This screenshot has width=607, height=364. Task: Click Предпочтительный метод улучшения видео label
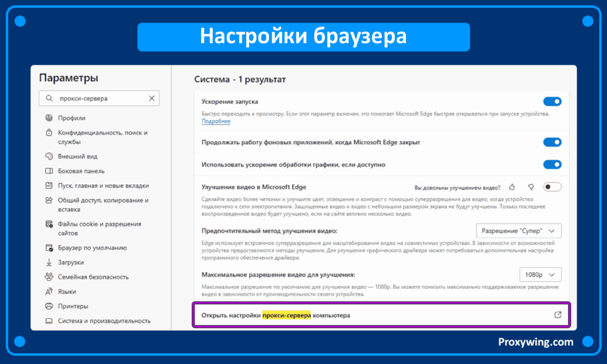[270, 231]
